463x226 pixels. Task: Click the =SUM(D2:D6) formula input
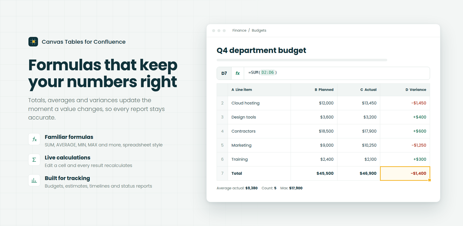337,73
